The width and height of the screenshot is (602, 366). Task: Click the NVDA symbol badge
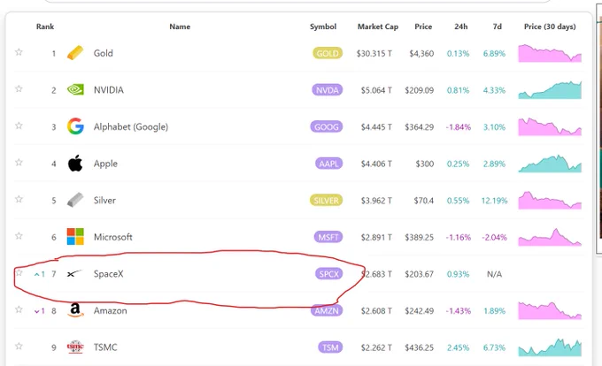pyautogui.click(x=327, y=90)
